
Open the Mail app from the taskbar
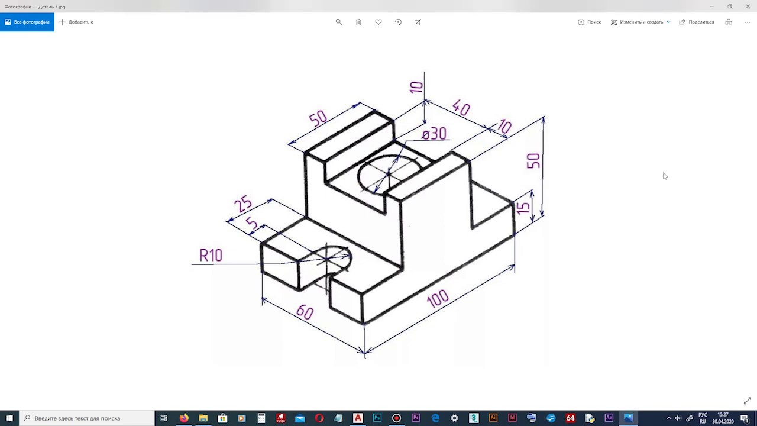click(x=300, y=418)
